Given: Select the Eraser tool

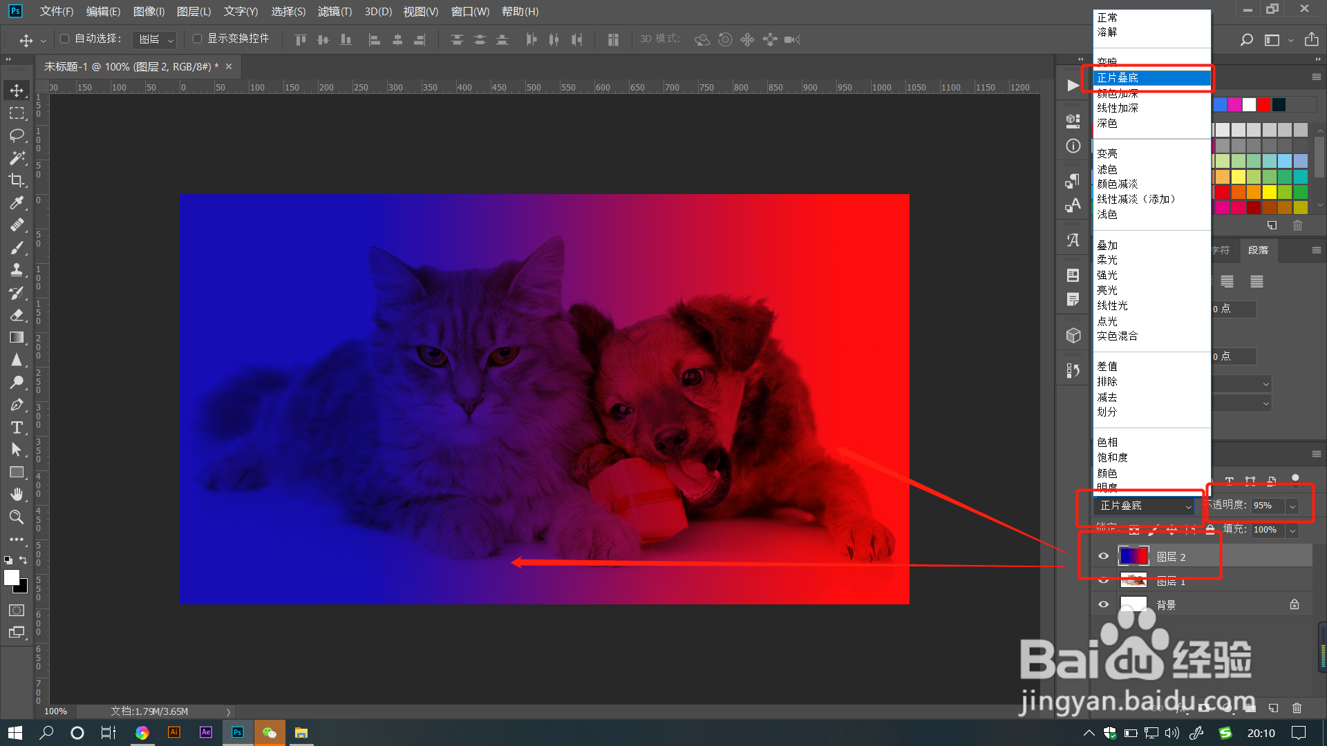Looking at the screenshot, I should (17, 315).
